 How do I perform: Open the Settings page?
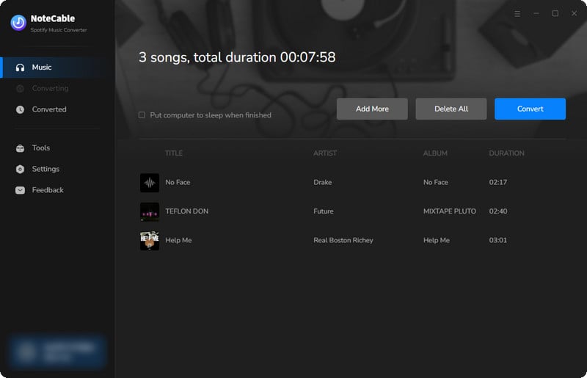click(x=58, y=169)
